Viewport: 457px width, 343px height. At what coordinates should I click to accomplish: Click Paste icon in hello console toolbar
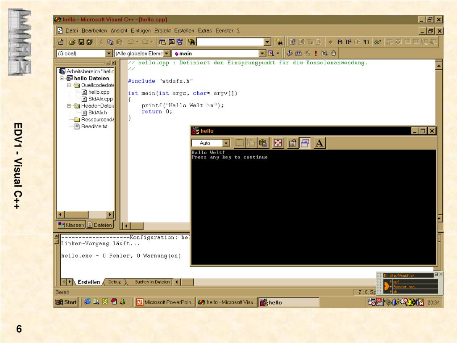click(x=263, y=143)
